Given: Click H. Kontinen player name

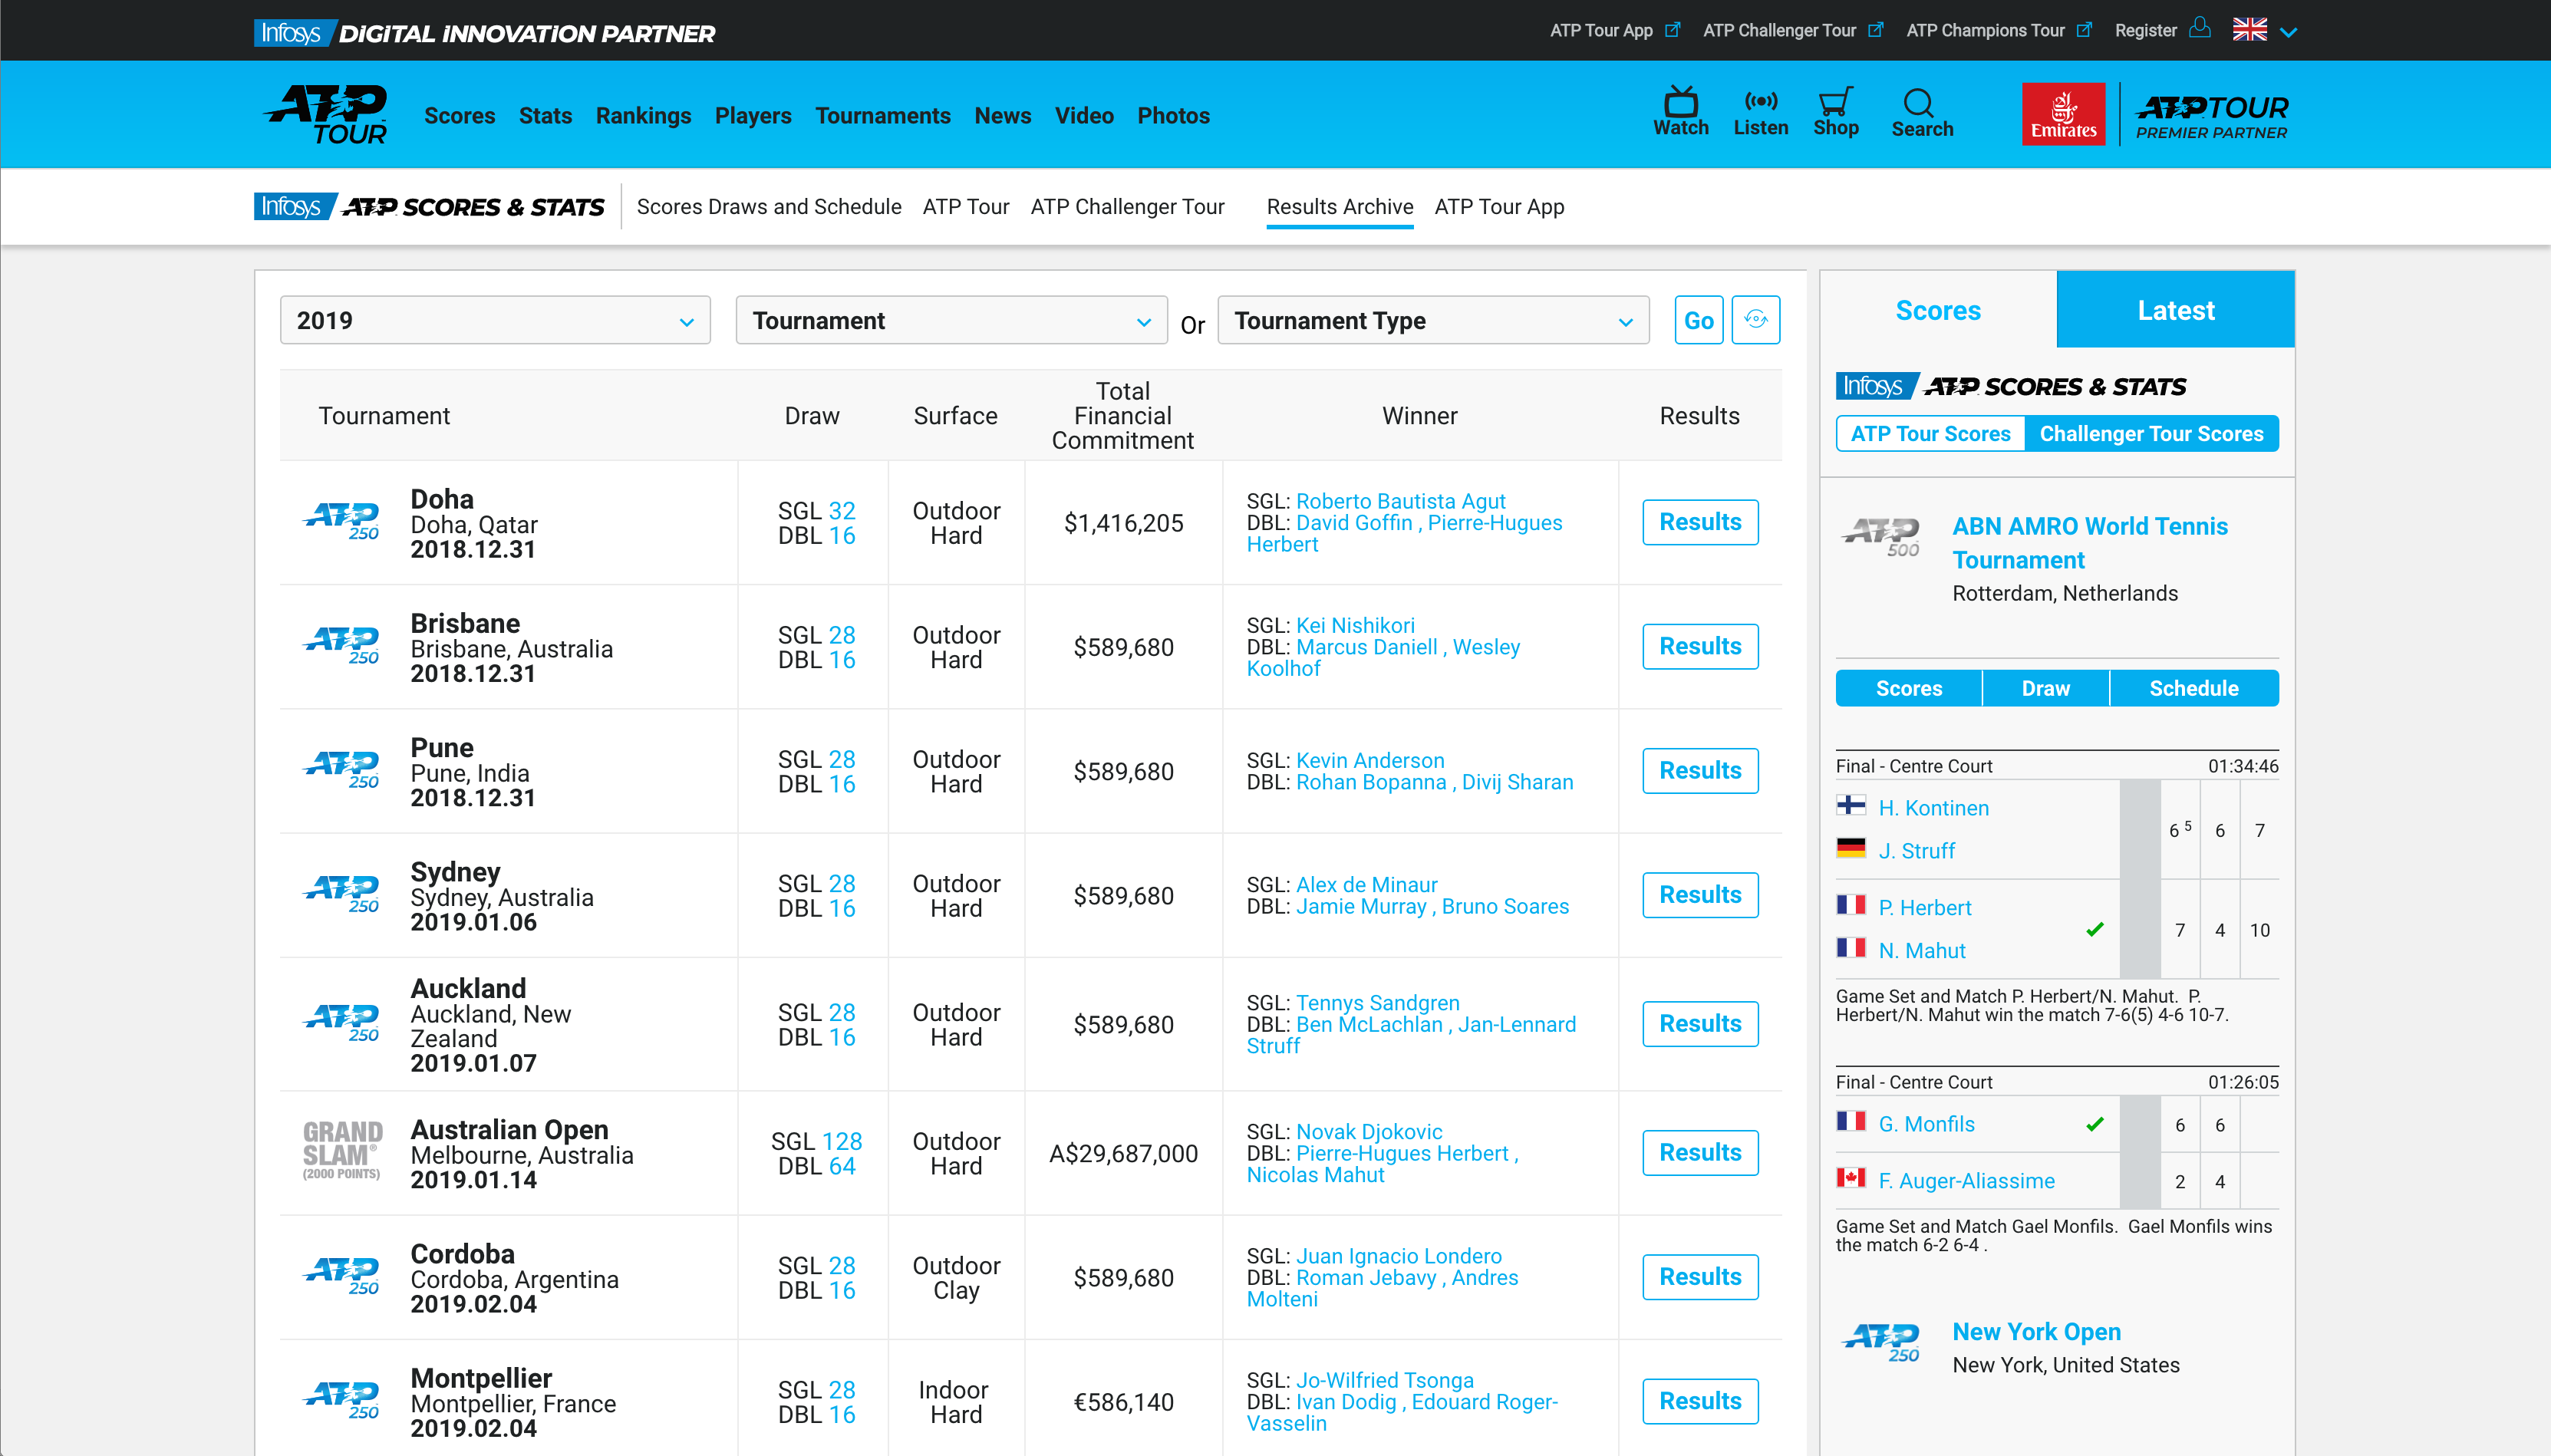Looking at the screenshot, I should pos(1933,808).
